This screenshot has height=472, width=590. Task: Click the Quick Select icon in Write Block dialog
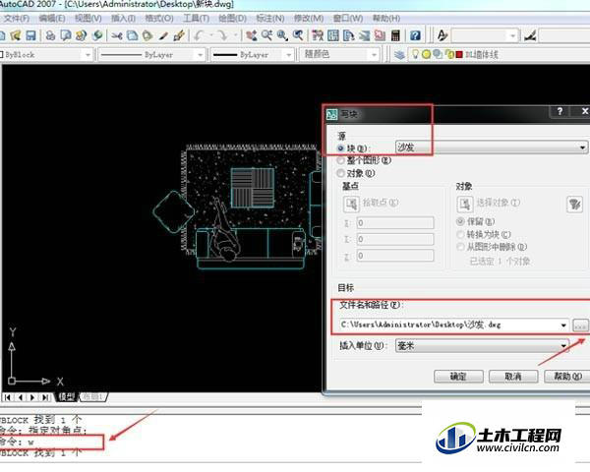click(x=574, y=205)
